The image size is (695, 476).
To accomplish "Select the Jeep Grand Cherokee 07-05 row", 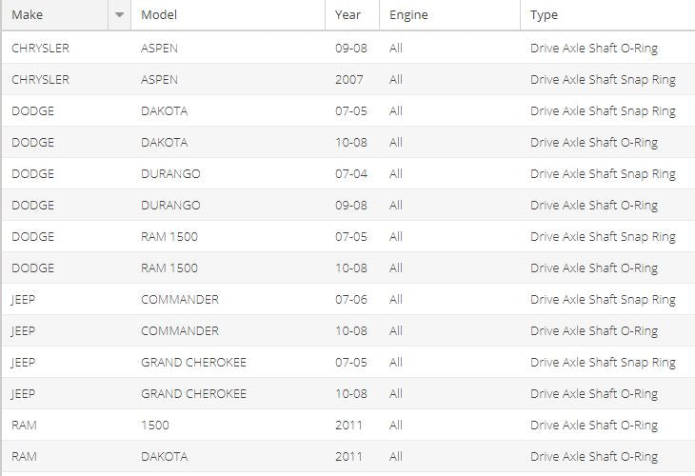I will [x=348, y=362].
